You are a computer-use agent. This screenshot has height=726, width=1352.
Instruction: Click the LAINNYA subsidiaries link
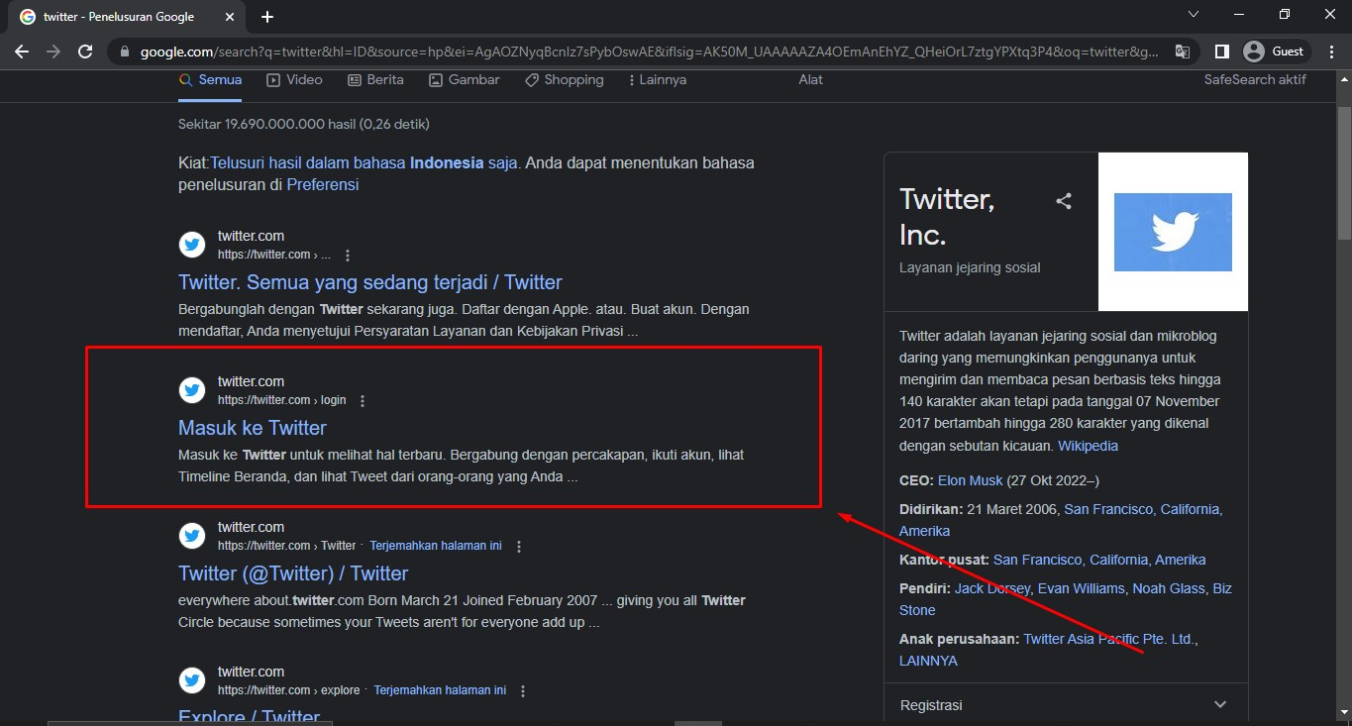(x=928, y=661)
